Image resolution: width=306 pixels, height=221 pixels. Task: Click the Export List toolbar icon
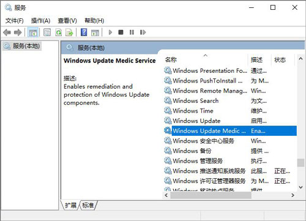coord(69,32)
